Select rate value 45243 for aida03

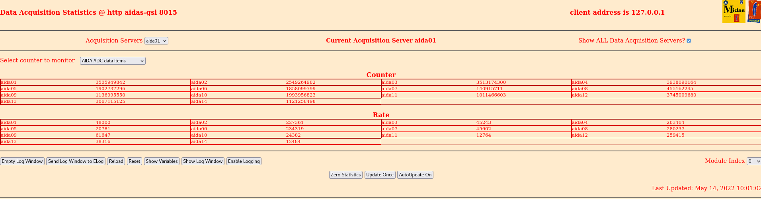coord(484,123)
